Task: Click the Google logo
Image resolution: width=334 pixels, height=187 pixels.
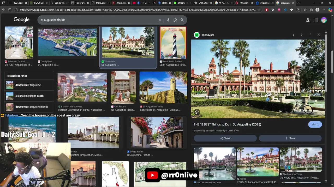Action: 22,20
